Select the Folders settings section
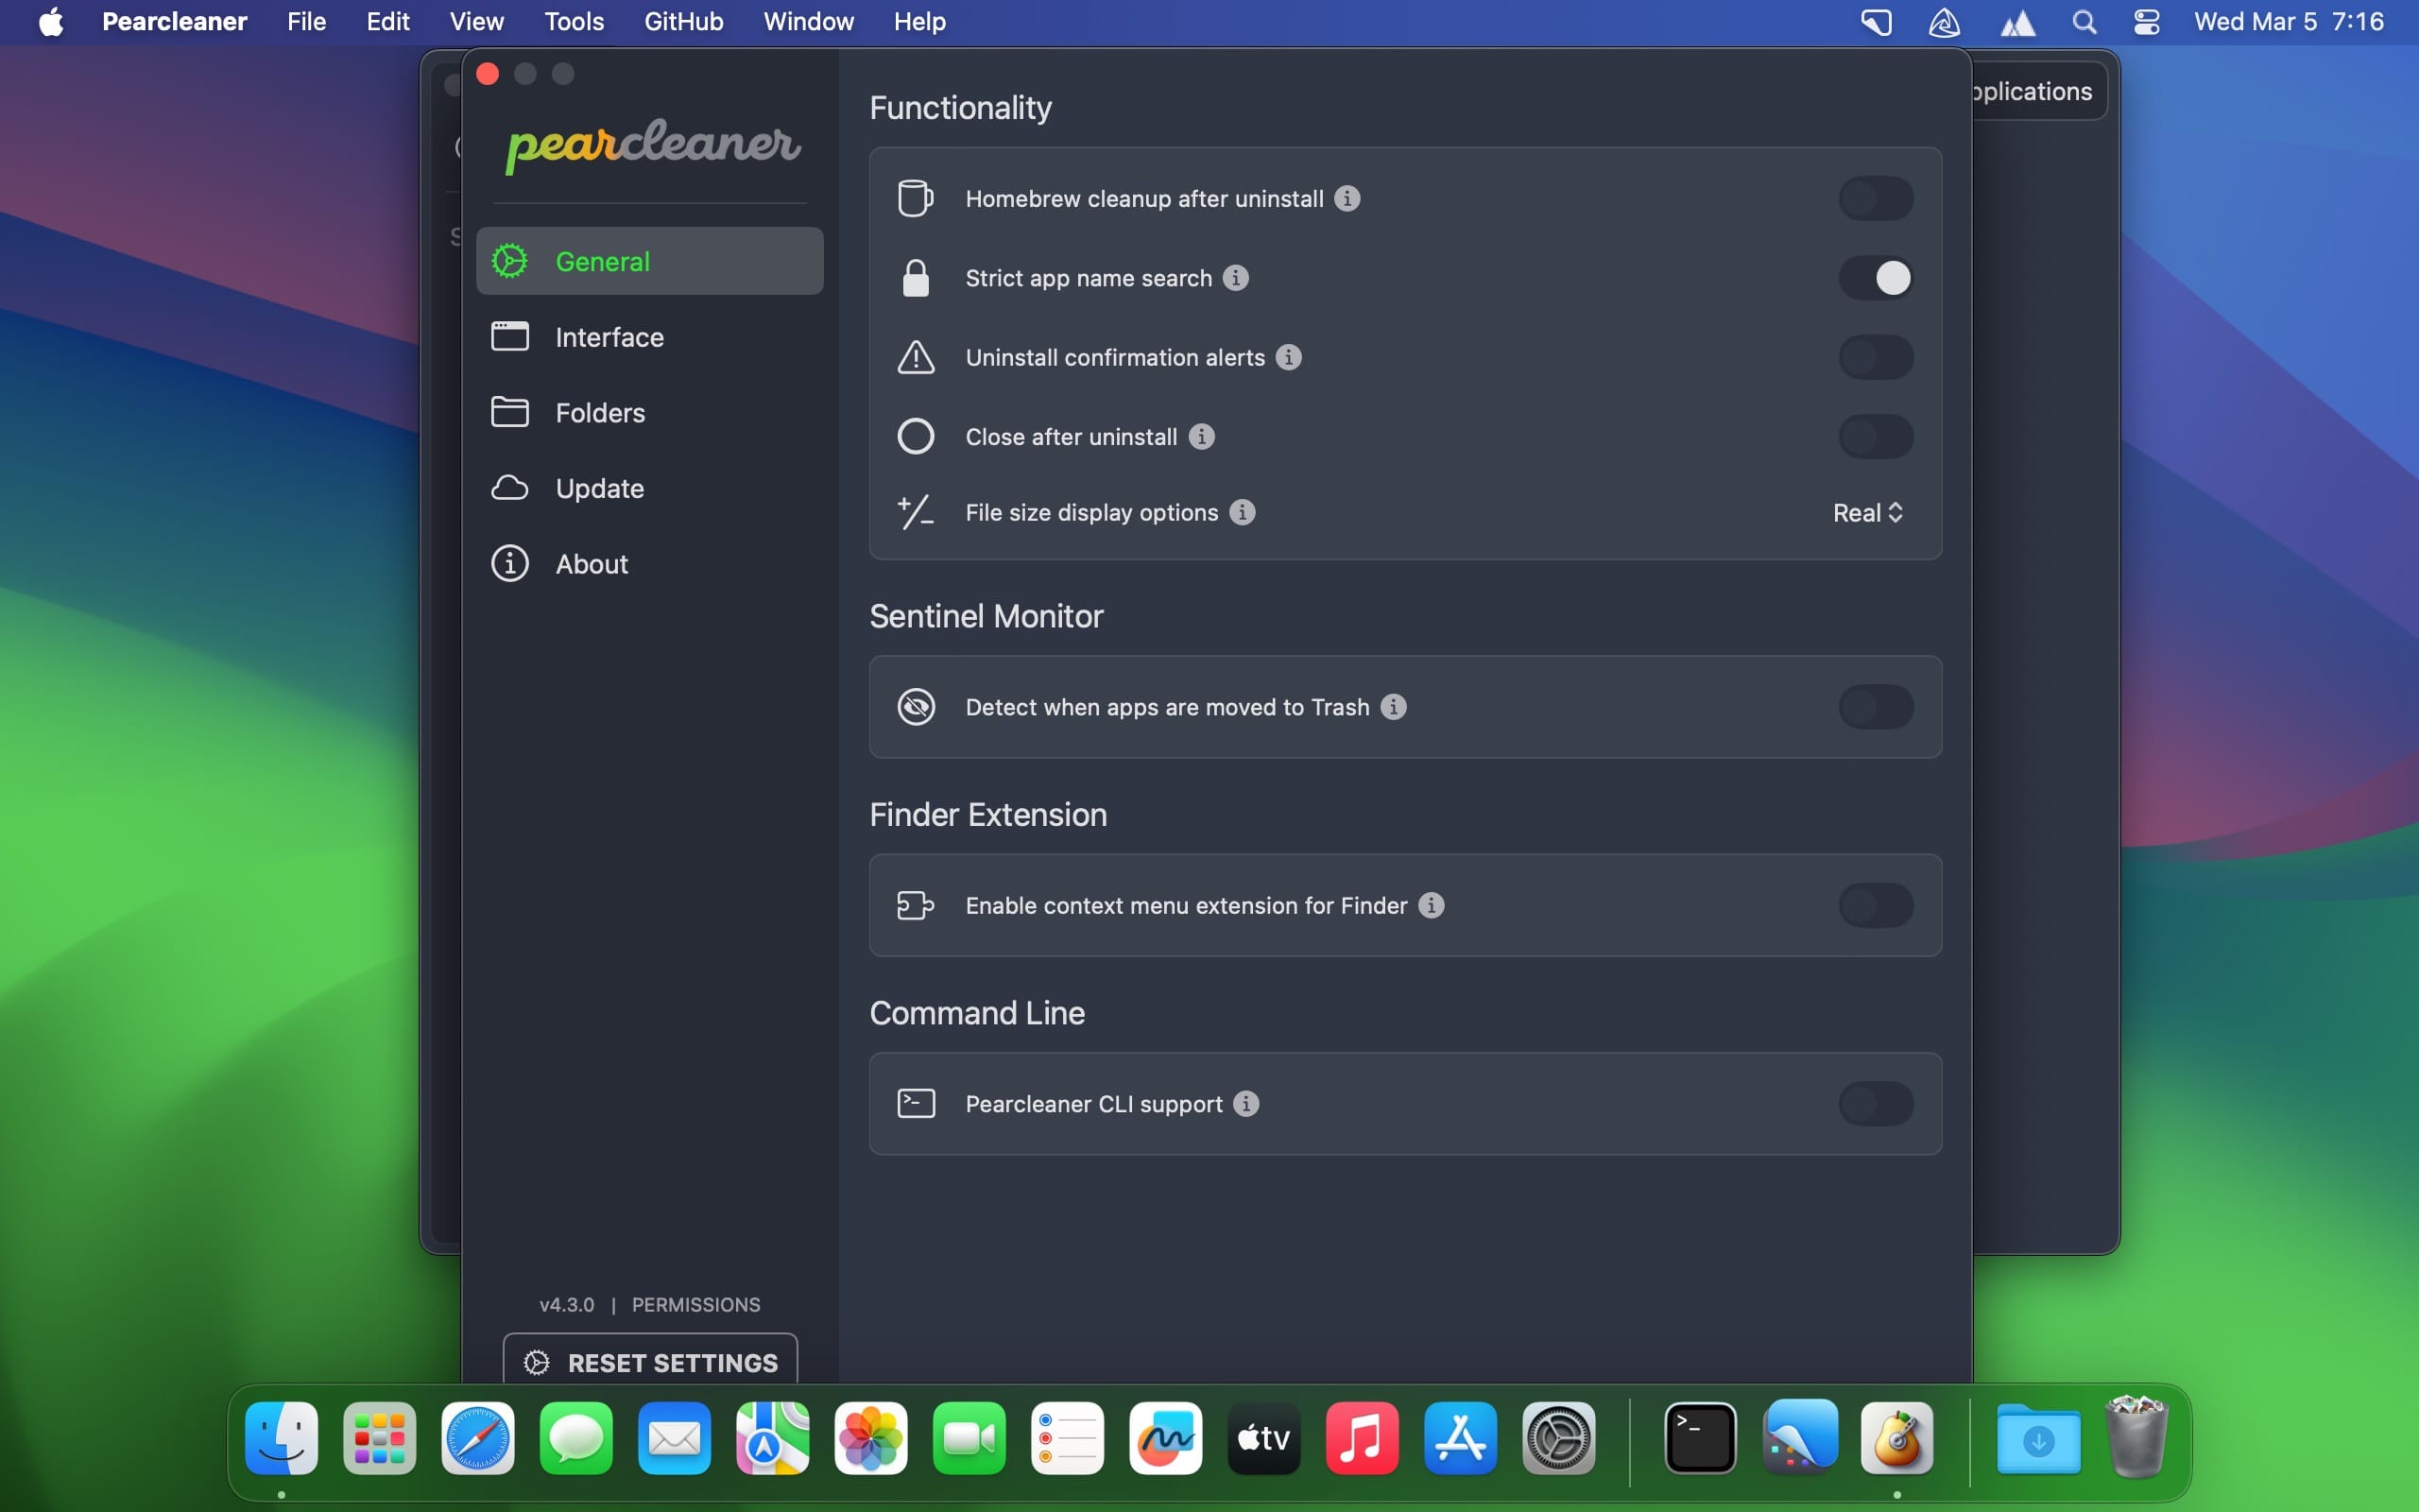This screenshot has height=1512, width=2419. point(600,413)
